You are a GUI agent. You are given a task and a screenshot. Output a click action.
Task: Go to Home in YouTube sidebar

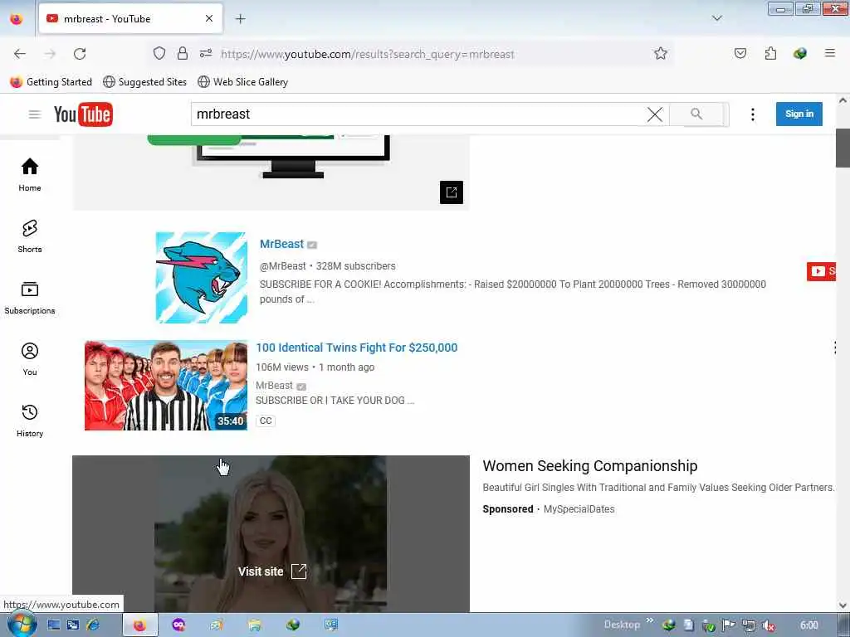pos(30,174)
